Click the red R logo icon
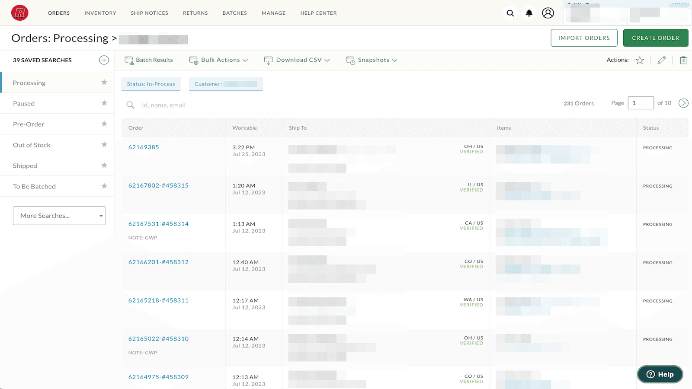 (x=20, y=13)
